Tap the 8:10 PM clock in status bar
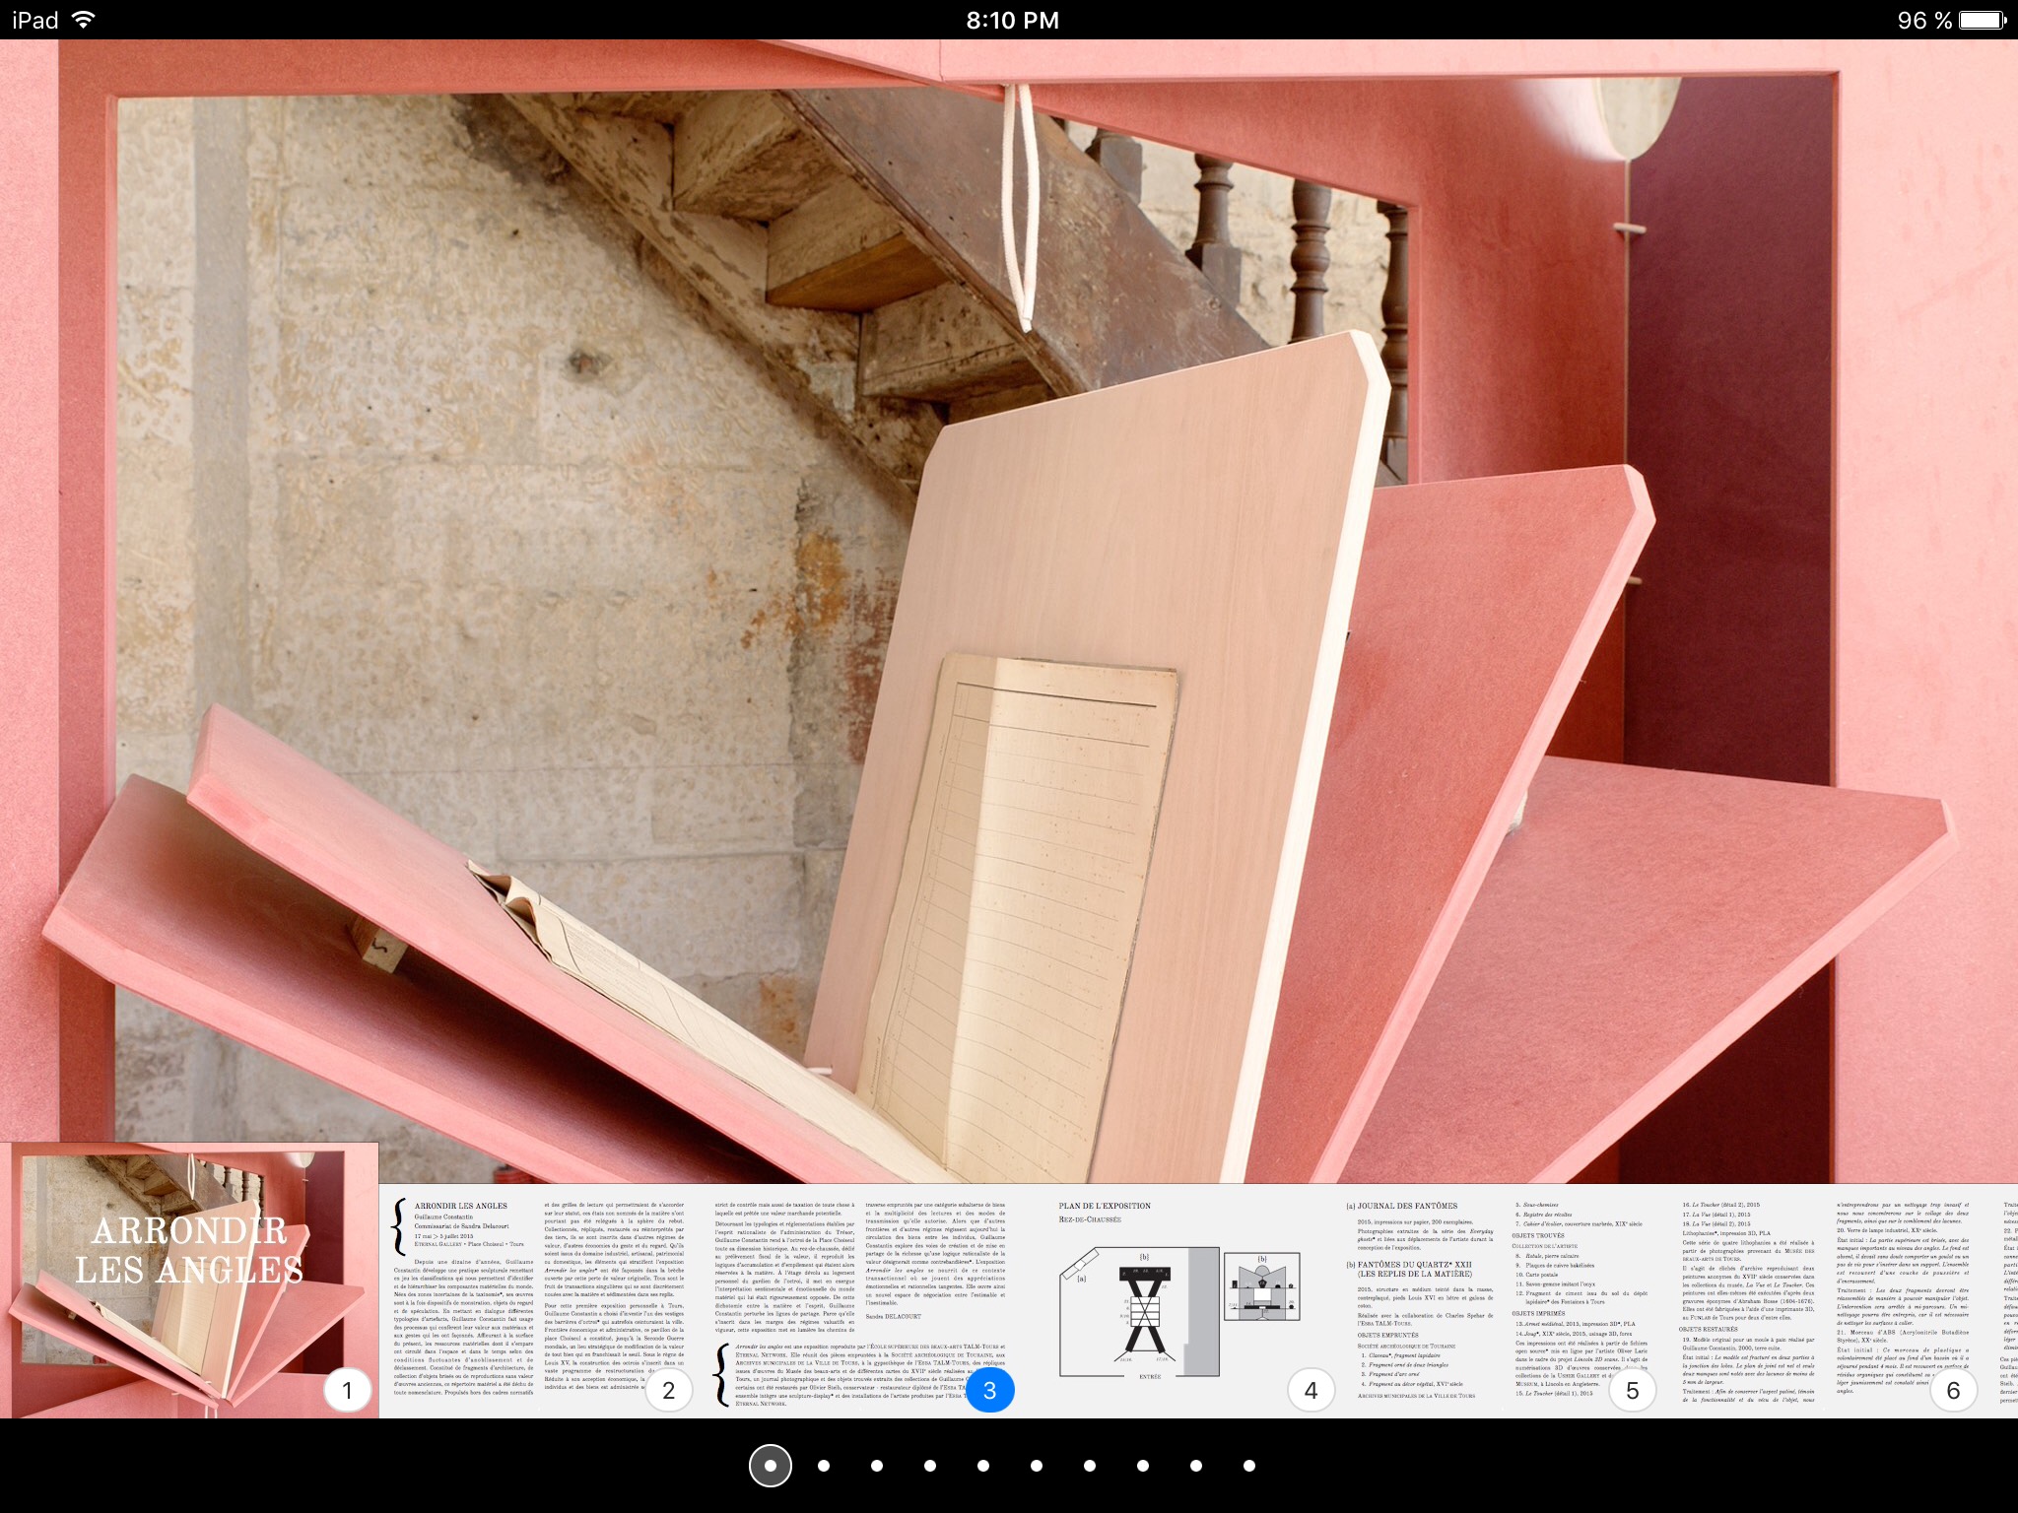 (x=1012, y=20)
